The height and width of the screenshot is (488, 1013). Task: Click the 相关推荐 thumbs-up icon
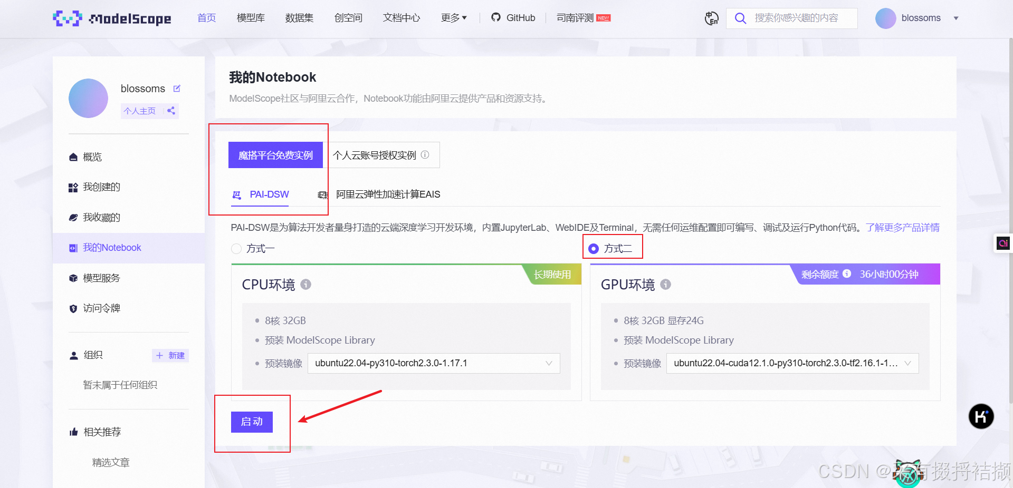tap(74, 432)
